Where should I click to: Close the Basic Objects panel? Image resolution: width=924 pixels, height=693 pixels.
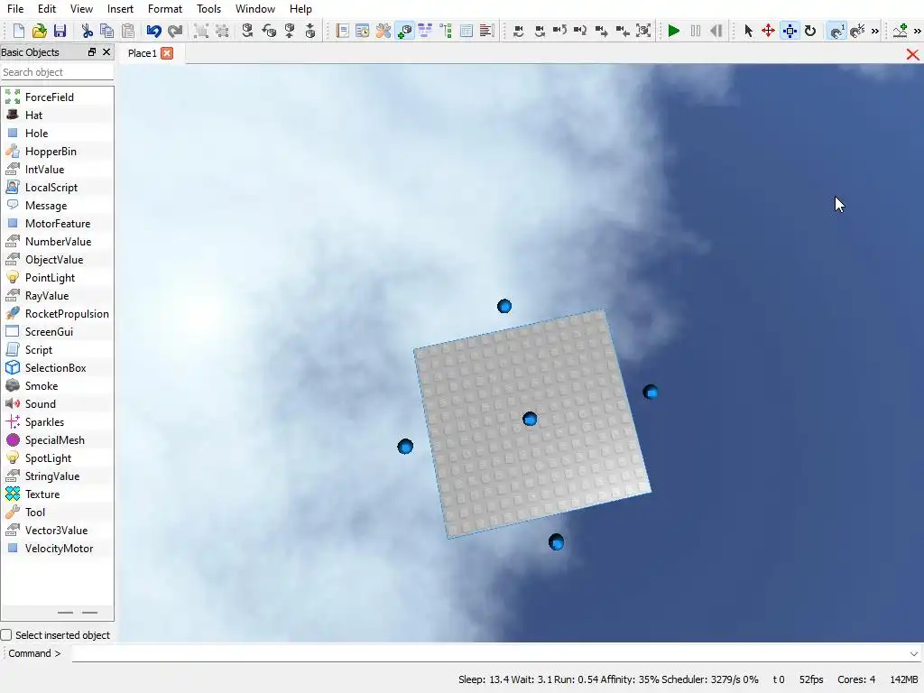coord(106,51)
